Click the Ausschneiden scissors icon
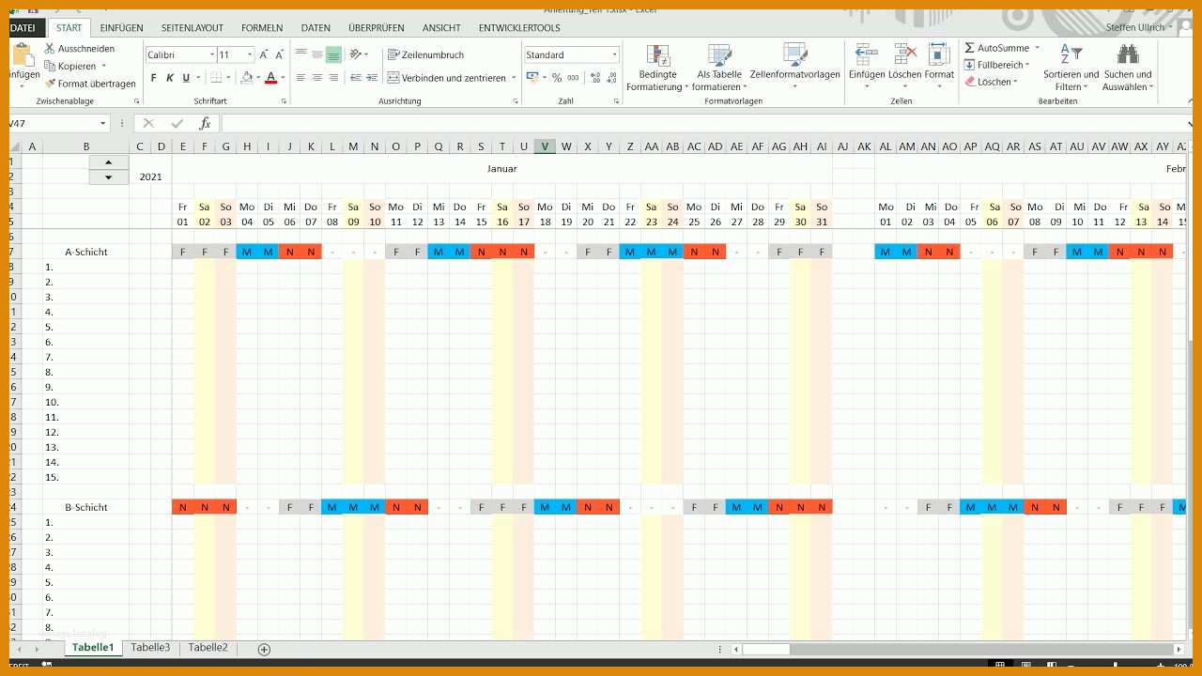Viewport: 1202px width, 676px height. click(50, 48)
